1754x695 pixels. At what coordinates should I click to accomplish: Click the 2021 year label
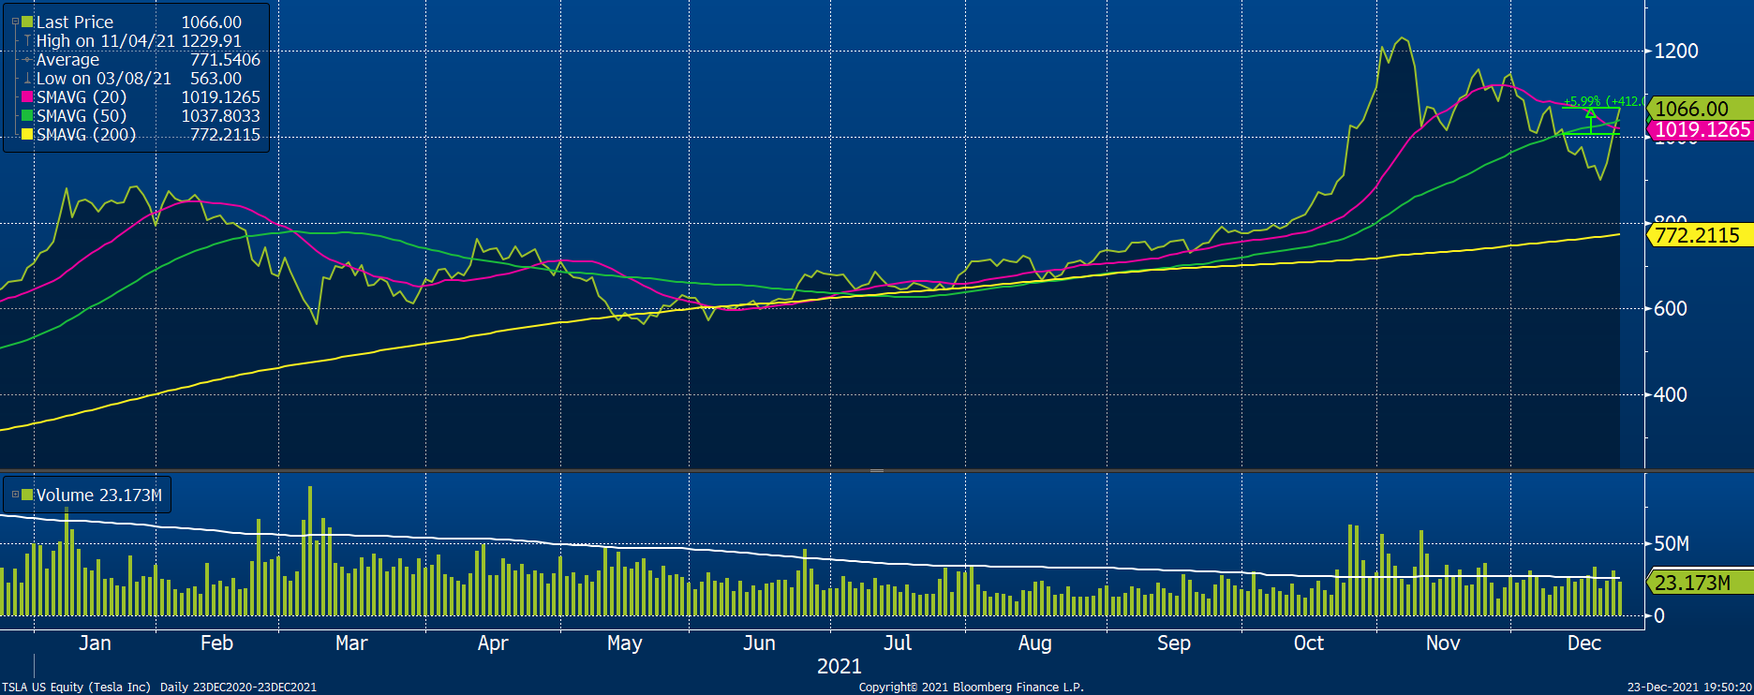[840, 666]
